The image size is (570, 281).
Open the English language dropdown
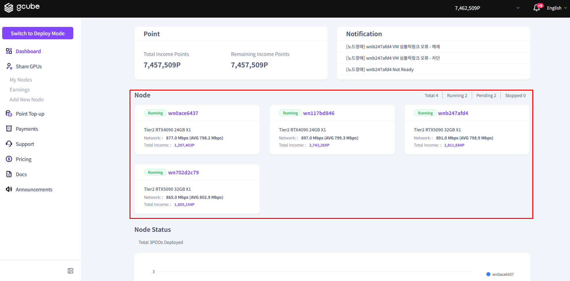[x=557, y=8]
